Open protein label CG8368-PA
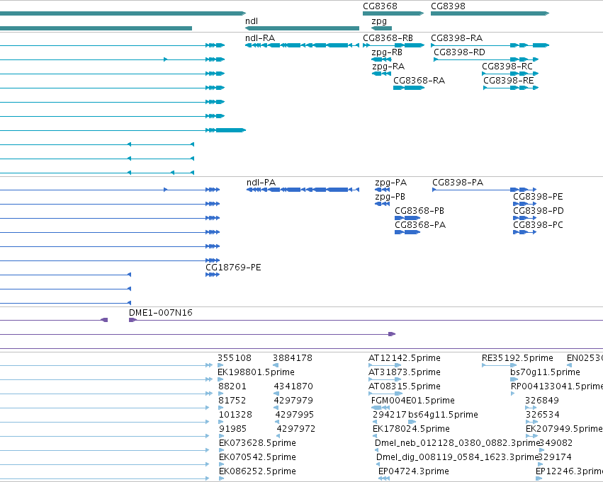 420,225
